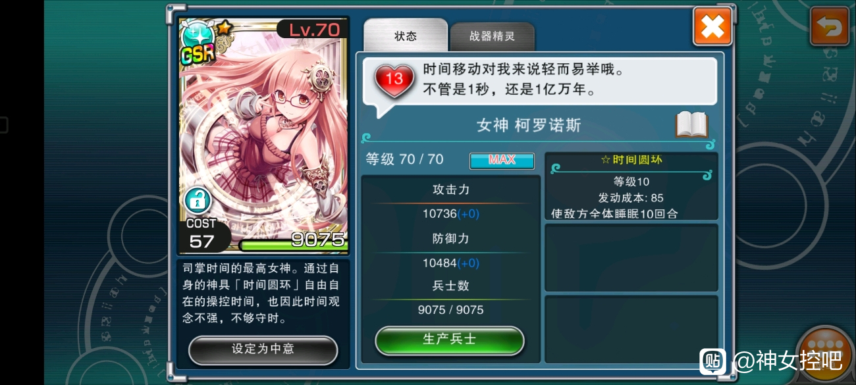The image size is (856, 385).
Task: Close the card detail window
Action: (712, 26)
